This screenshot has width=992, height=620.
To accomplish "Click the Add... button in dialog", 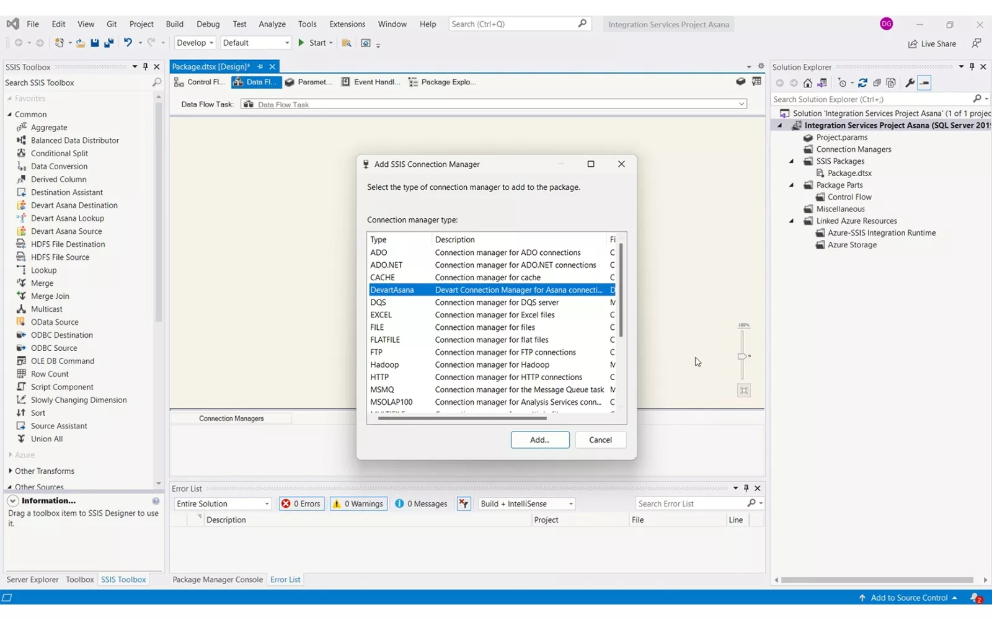I will click(539, 440).
